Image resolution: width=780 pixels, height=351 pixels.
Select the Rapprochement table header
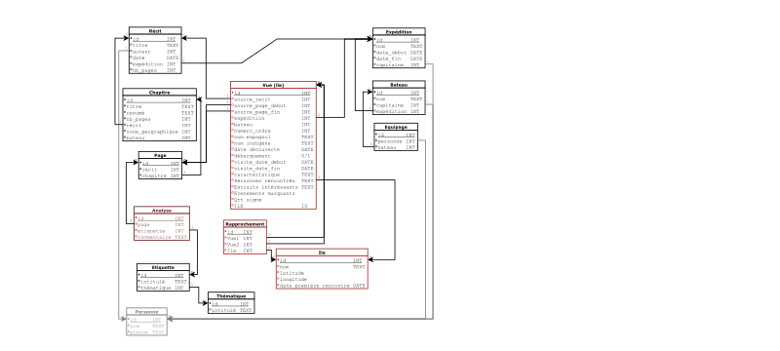[246, 224]
